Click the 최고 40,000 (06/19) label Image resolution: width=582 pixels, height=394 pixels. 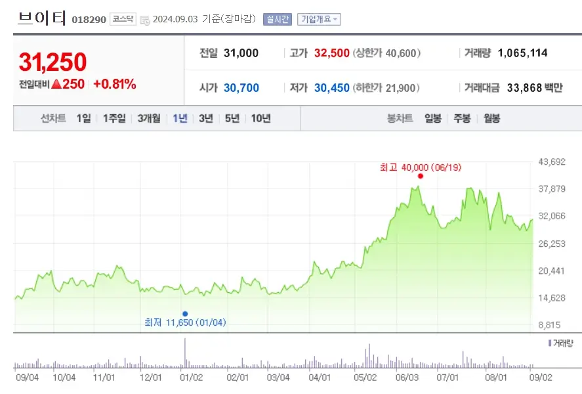coord(421,167)
